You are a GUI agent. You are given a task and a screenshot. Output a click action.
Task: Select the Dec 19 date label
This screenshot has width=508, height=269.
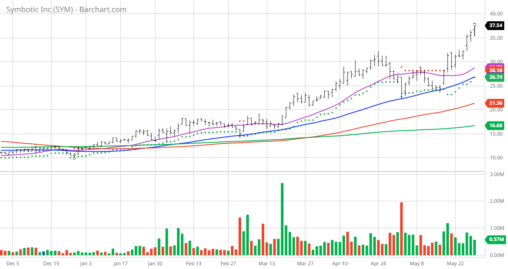point(52,264)
